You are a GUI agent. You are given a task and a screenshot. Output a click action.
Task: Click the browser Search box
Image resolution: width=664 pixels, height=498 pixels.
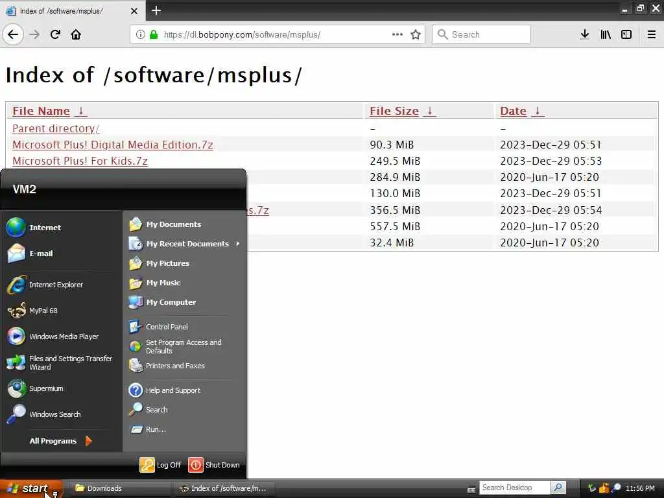(481, 34)
